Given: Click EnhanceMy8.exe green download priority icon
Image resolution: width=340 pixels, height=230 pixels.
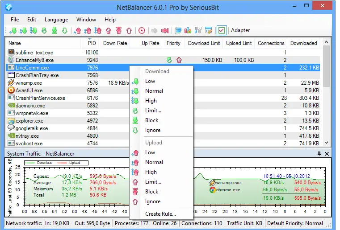Looking at the screenshot, I should pyautogui.click(x=169, y=60).
